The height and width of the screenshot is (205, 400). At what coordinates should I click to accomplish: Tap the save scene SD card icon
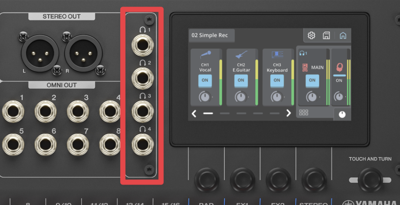coord(326,35)
